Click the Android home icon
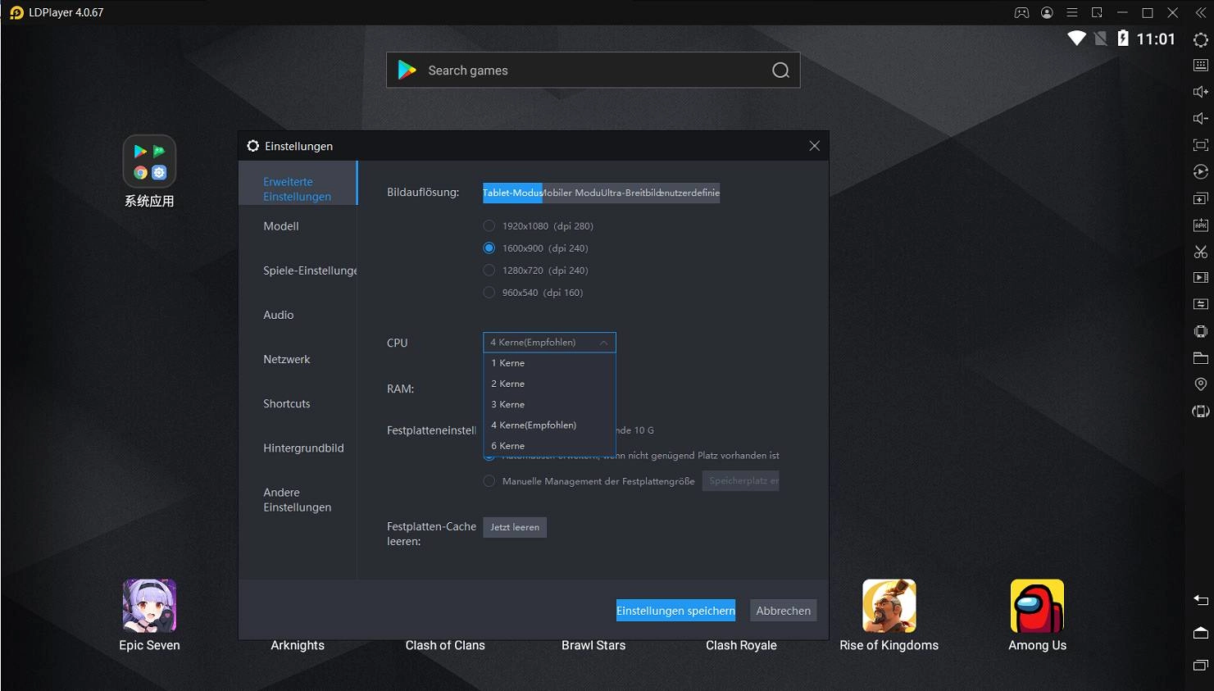The width and height of the screenshot is (1214, 691). click(x=1201, y=633)
